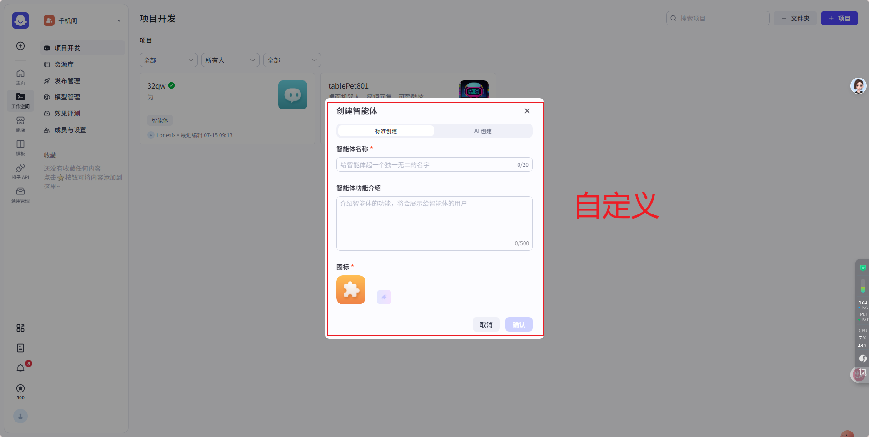This screenshot has width=869, height=437.
Task: Open the 所有人 filter dropdown
Action: 230,60
